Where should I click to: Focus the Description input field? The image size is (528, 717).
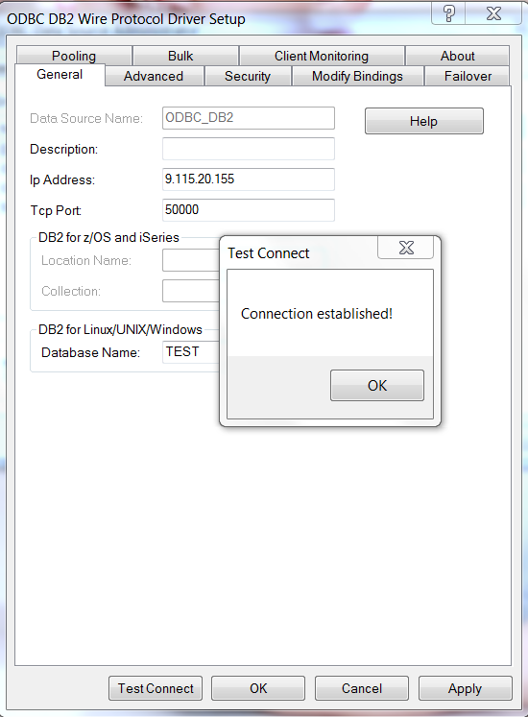249,149
